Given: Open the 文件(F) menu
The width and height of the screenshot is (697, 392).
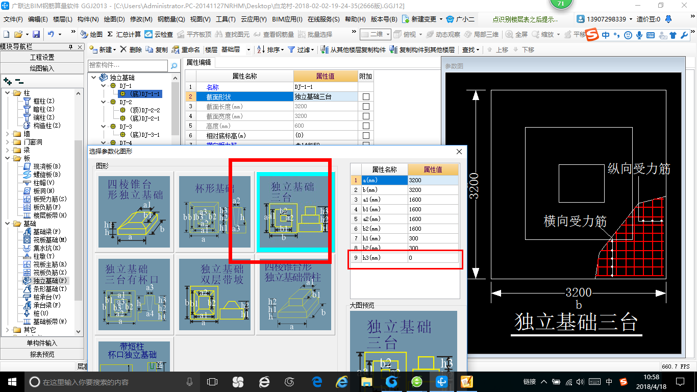Looking at the screenshot, I should click(13, 19).
